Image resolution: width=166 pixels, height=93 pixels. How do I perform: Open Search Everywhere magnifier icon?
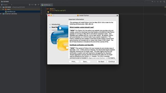click(x=164, y=2)
